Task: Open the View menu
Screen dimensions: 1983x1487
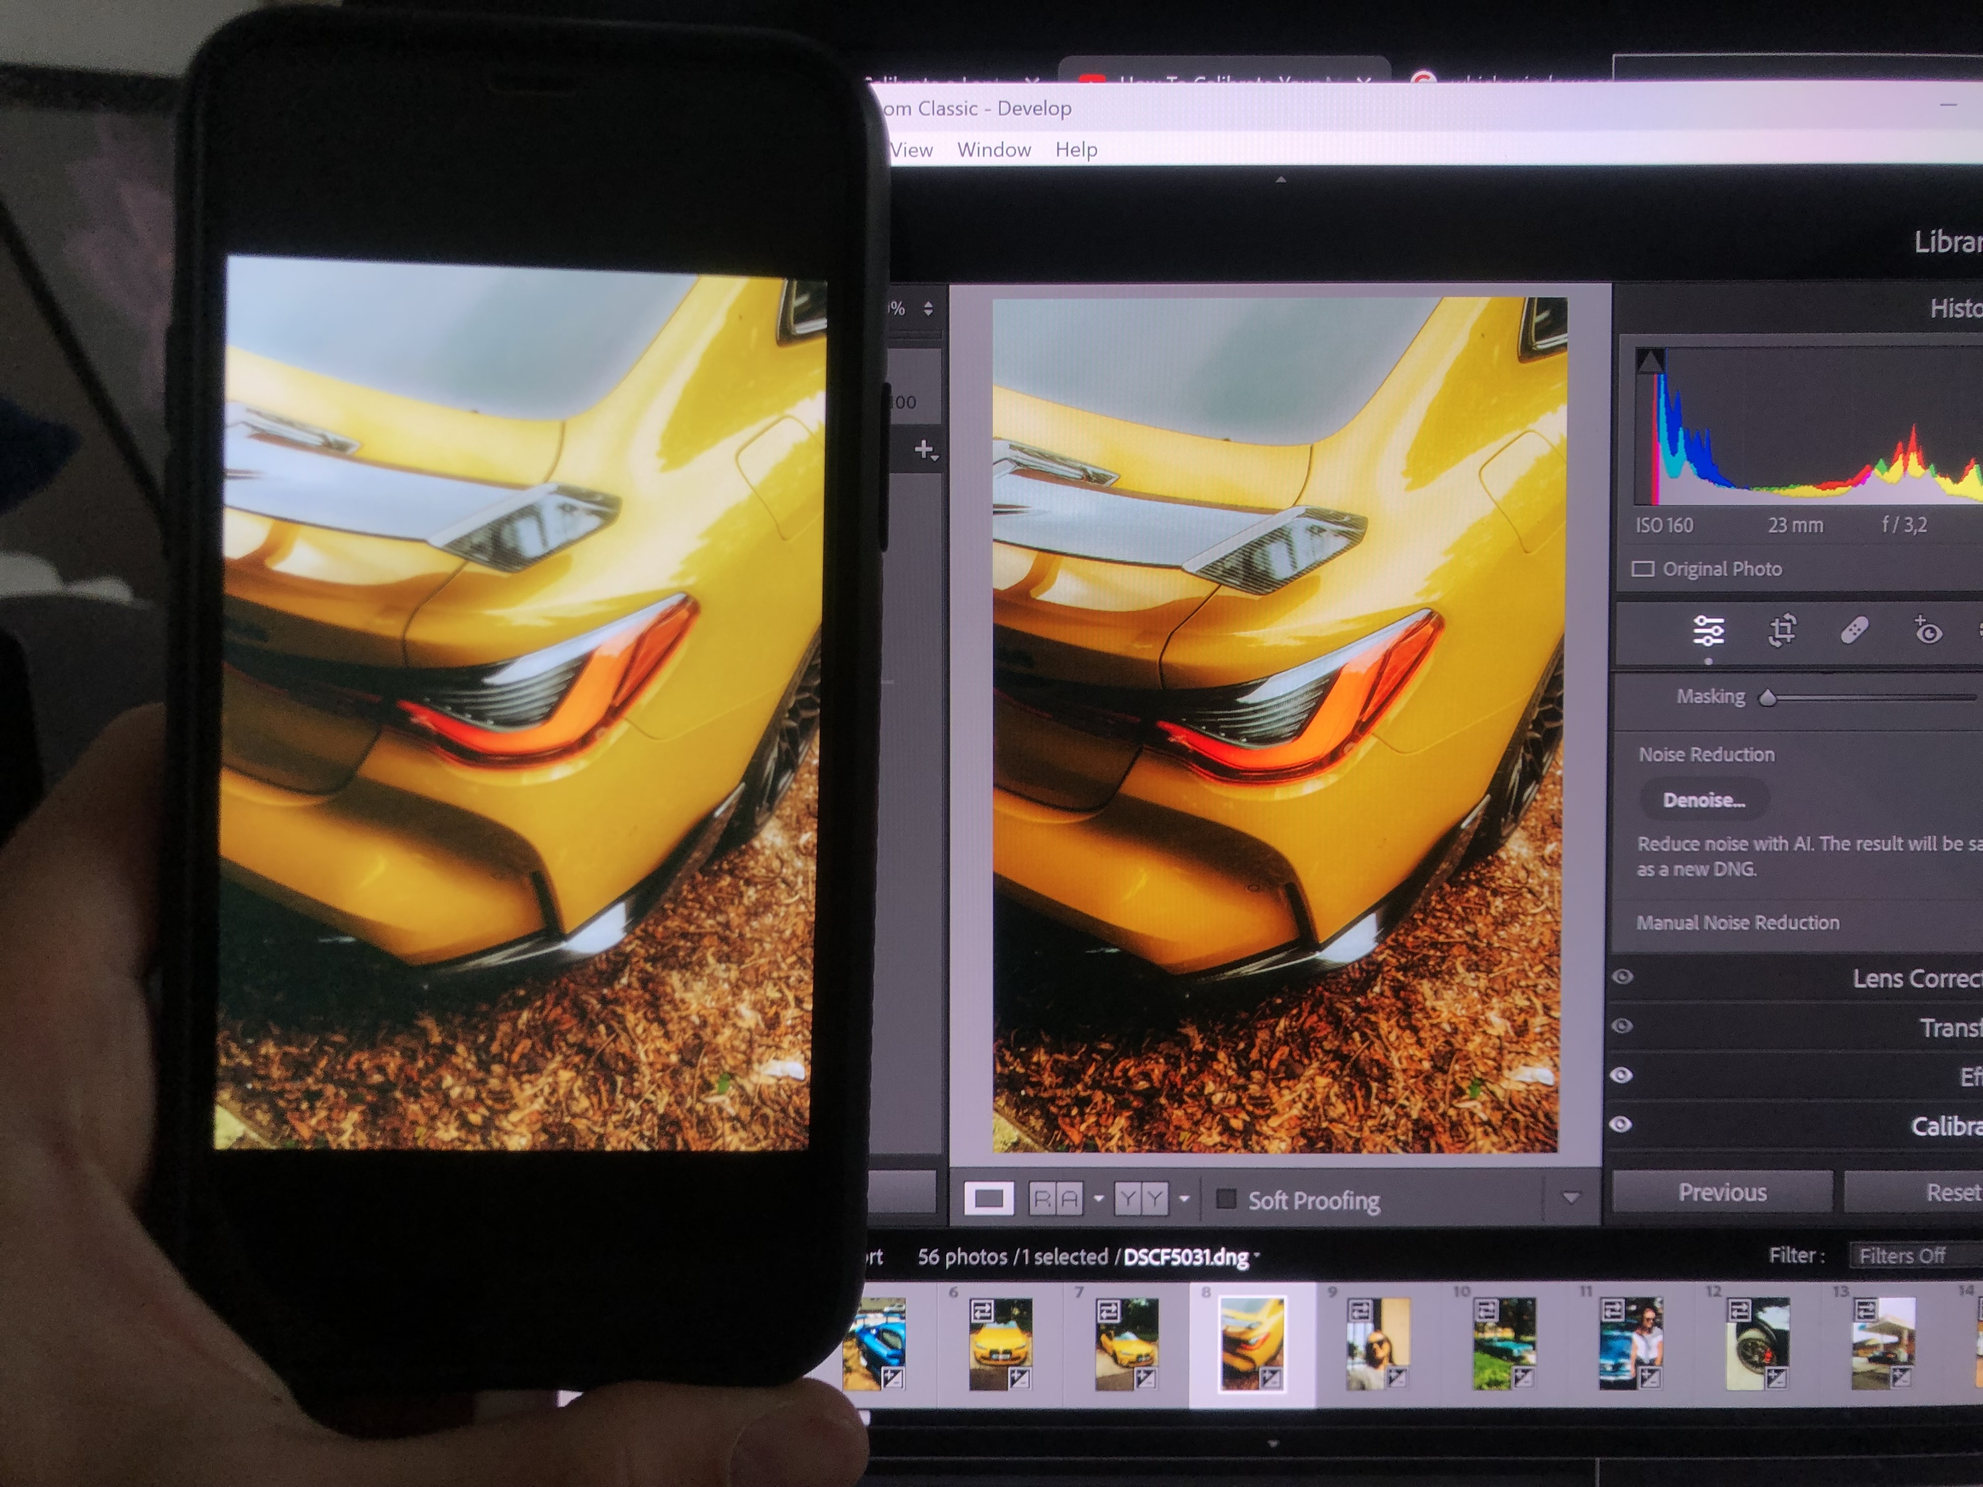Action: [x=911, y=149]
